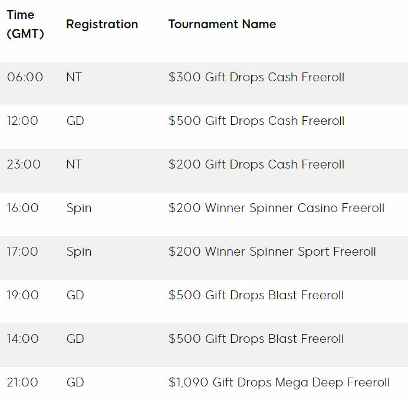408x400 pixels.
Task: Click the 17:00 time cell
Action: (x=22, y=252)
